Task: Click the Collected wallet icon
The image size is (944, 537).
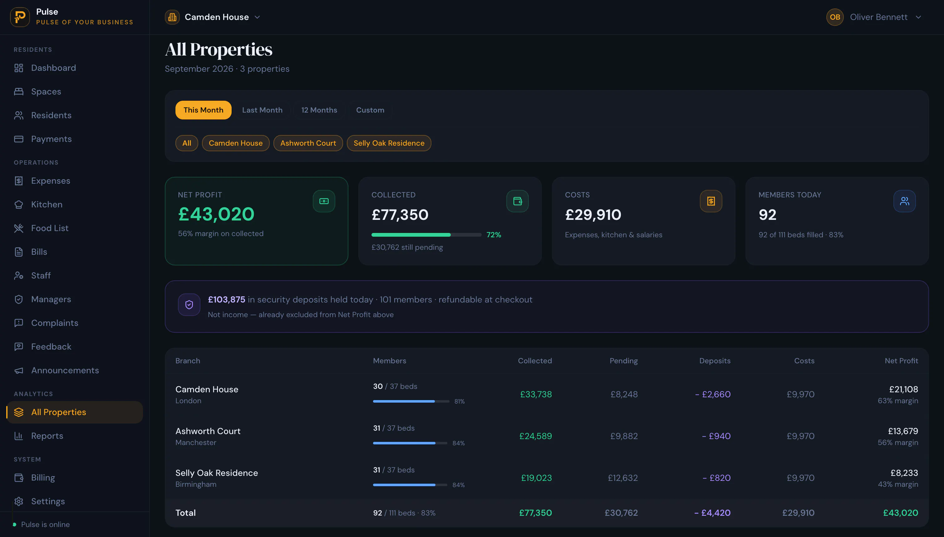Action: click(x=517, y=201)
